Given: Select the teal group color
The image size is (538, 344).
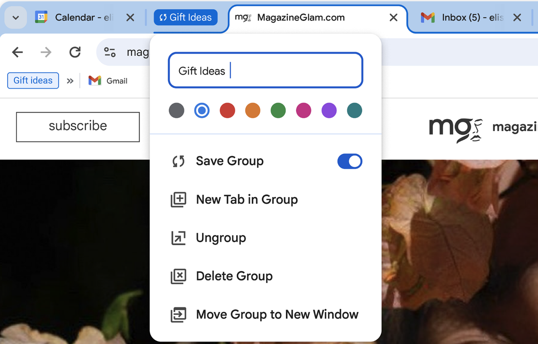Looking at the screenshot, I should [354, 110].
